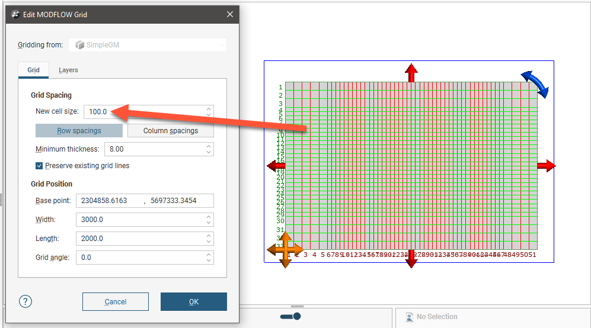Click Base point X value 2304858.6163
Viewport: 591px width, 328px height.
tap(104, 201)
